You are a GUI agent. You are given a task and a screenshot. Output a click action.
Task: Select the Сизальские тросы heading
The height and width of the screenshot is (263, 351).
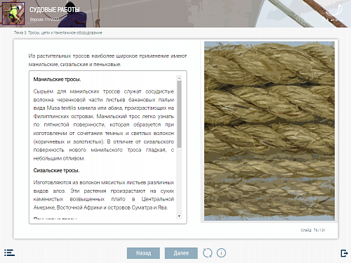point(56,170)
